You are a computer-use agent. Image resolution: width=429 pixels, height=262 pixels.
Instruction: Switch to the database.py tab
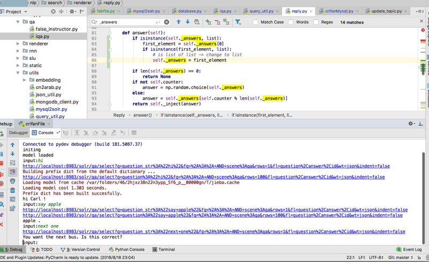tap(189, 11)
